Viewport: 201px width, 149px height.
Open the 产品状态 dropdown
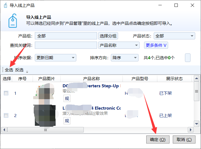pos(174,36)
